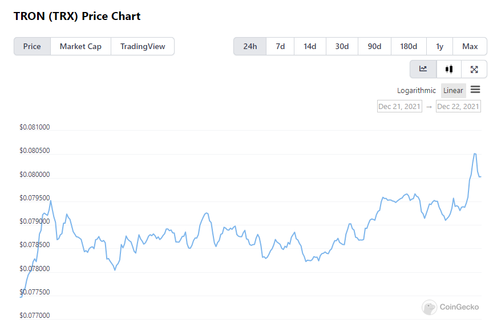Open end date field Dec 22, 2021
Screen dimensions: 489x323
(458, 106)
